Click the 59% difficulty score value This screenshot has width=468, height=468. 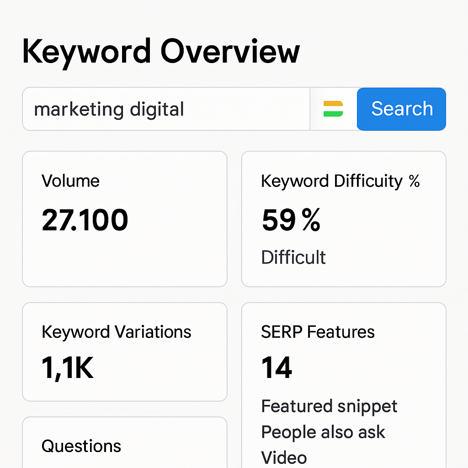[x=291, y=220]
